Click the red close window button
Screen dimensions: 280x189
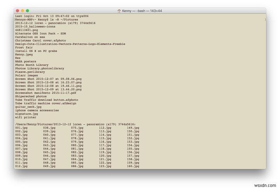tap(17, 11)
